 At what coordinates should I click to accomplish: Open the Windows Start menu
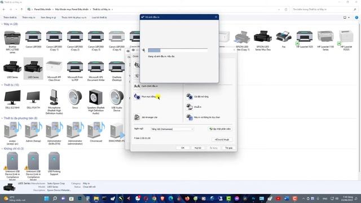point(46,198)
